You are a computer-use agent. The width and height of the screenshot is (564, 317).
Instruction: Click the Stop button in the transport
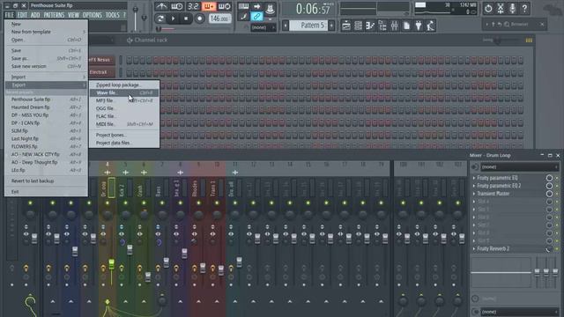[186, 18]
